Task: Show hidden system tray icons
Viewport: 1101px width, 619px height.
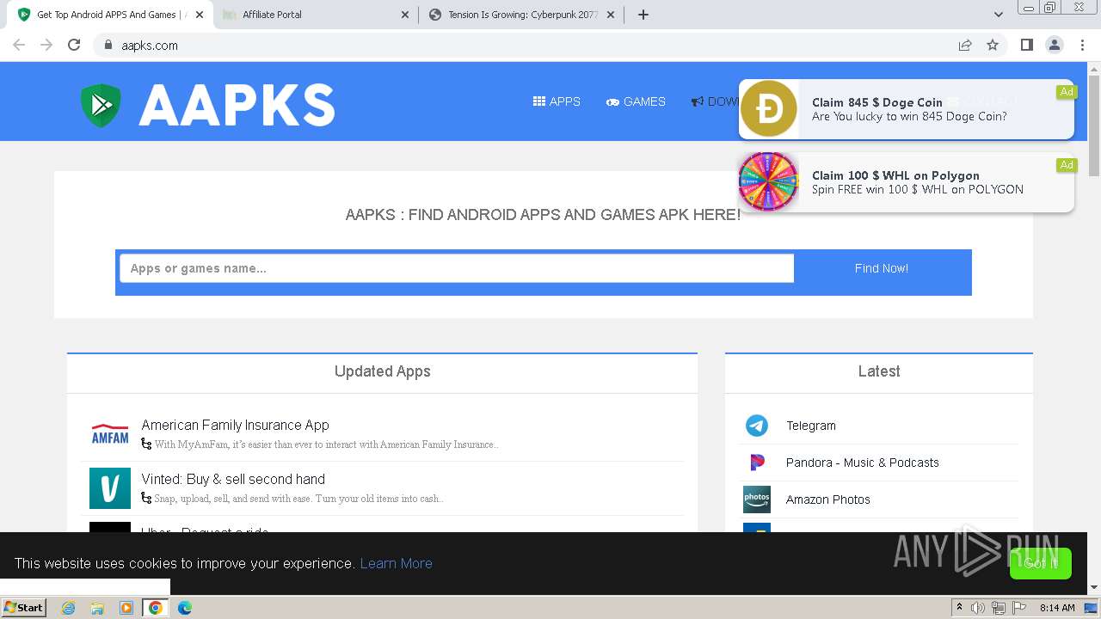Action: tap(958, 608)
